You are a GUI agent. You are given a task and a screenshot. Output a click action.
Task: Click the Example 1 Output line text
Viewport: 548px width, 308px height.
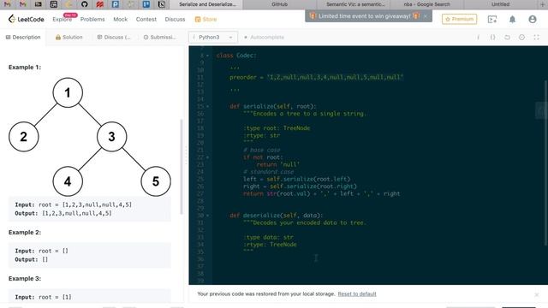click(x=63, y=213)
